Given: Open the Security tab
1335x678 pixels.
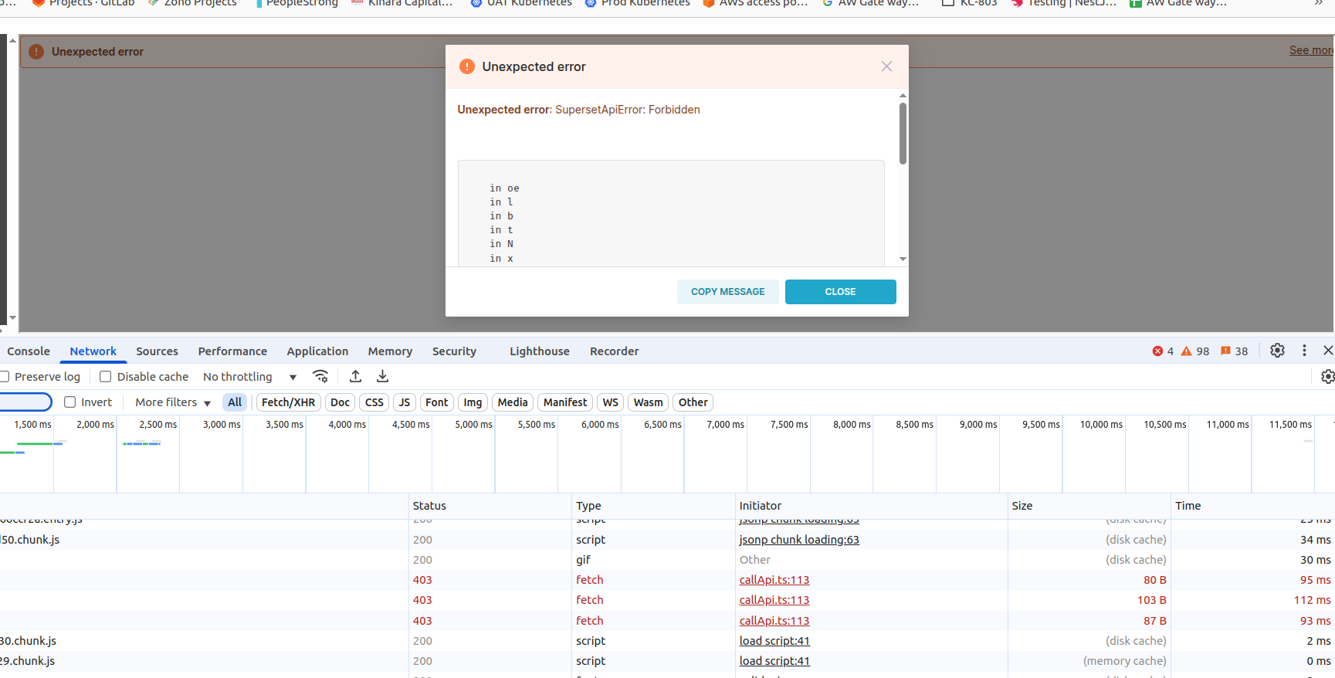Looking at the screenshot, I should click(454, 351).
